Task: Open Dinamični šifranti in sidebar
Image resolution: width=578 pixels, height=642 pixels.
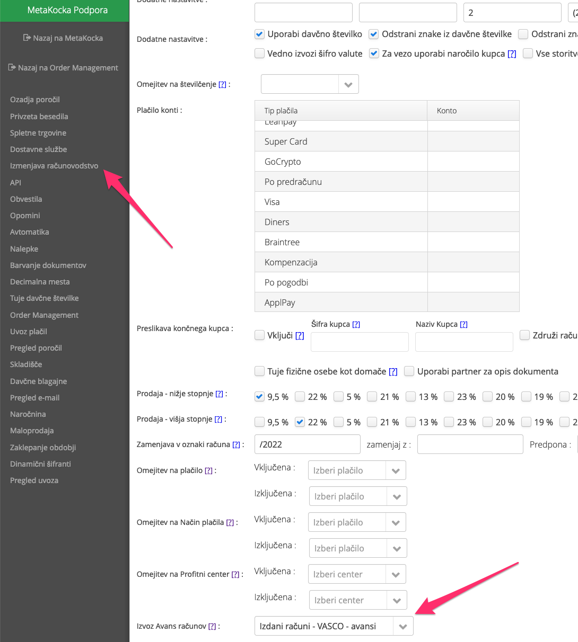Action: tap(40, 464)
